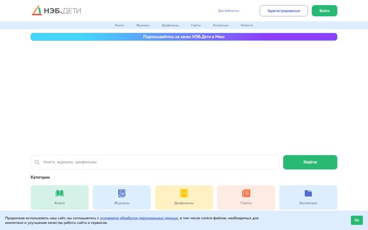Open the Диафильмы category card
This screenshot has height=230, width=368.
(184, 197)
